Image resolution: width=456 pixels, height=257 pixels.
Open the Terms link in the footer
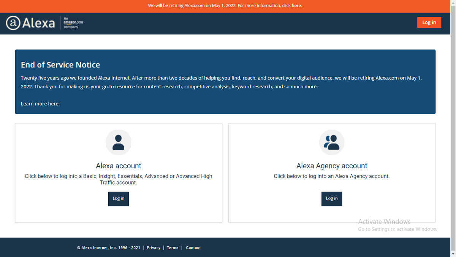173,247
